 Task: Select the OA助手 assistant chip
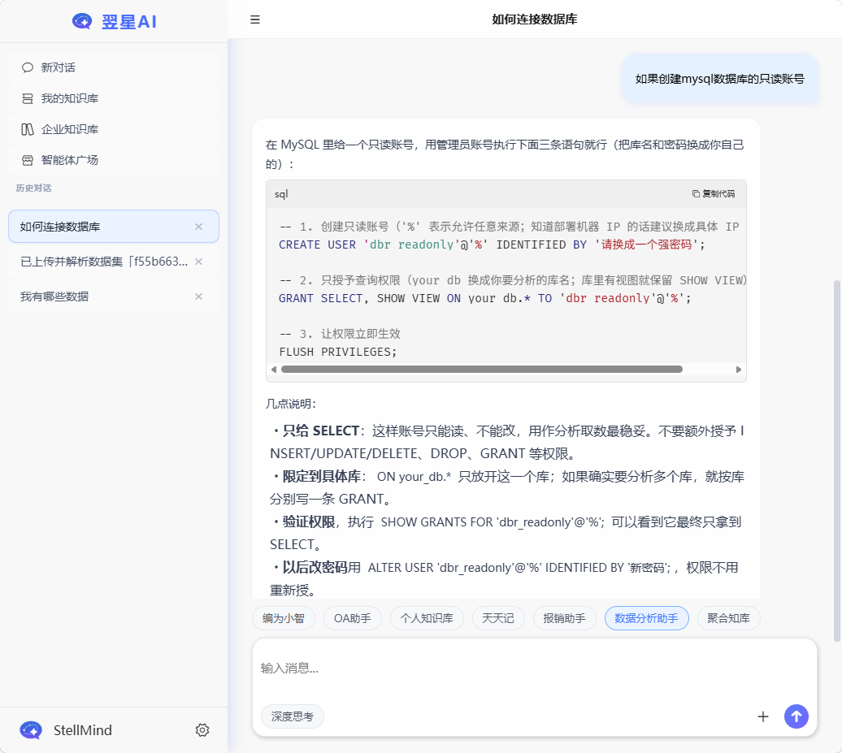click(x=352, y=618)
